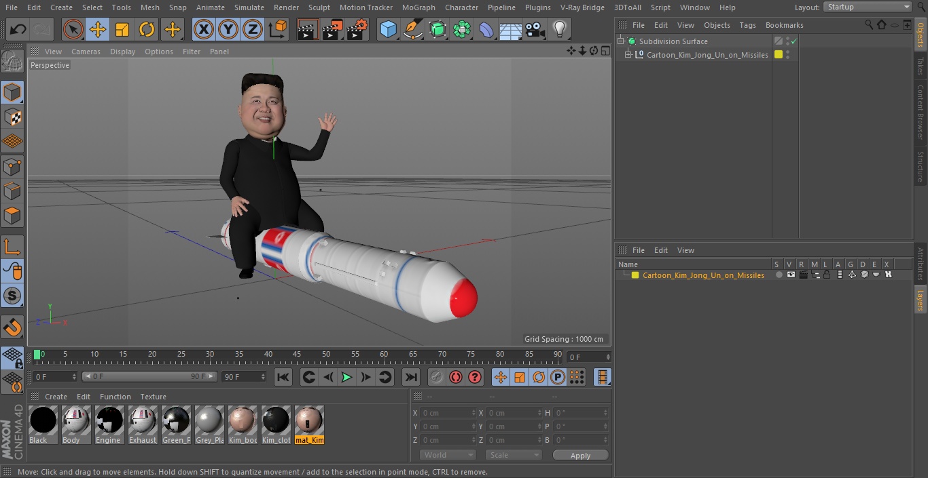928x478 pixels.
Task: Click the Render View clapperboard icon
Action: point(308,29)
